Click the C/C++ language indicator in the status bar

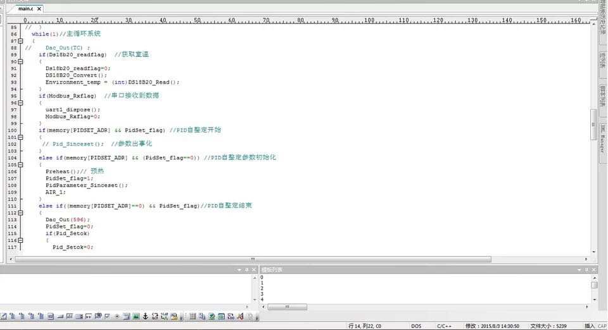click(x=444, y=326)
